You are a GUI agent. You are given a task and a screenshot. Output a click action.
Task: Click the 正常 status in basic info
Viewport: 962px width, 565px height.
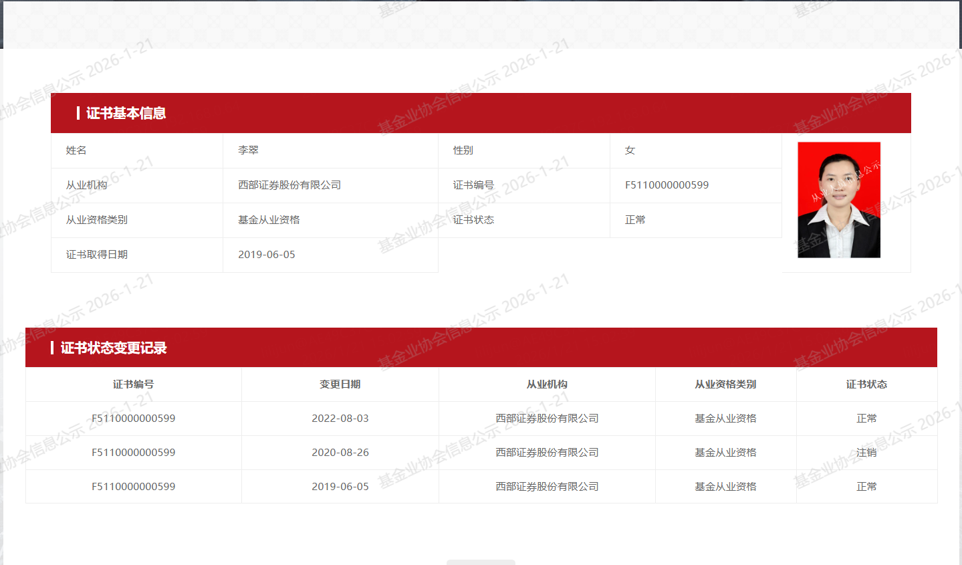pyautogui.click(x=635, y=220)
